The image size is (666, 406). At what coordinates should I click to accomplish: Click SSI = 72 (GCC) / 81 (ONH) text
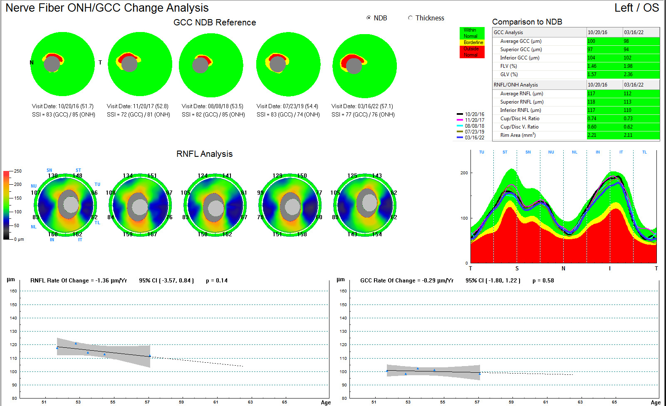click(x=139, y=114)
